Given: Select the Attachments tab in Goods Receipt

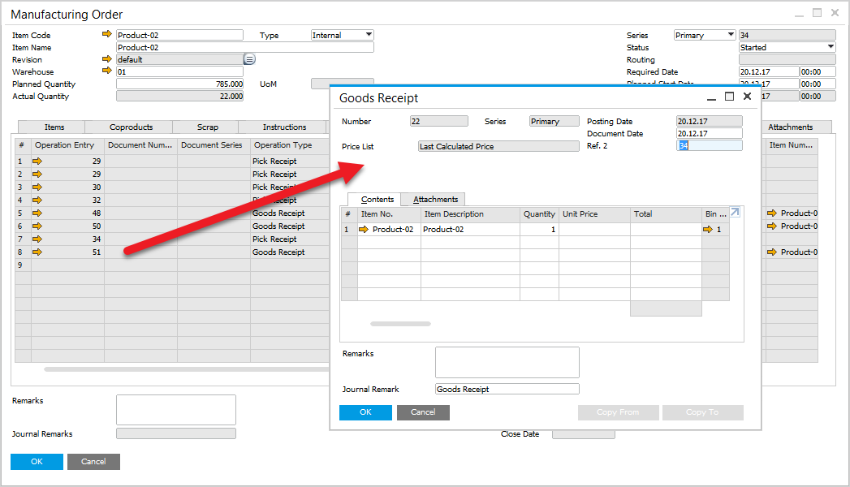Looking at the screenshot, I should click(435, 200).
